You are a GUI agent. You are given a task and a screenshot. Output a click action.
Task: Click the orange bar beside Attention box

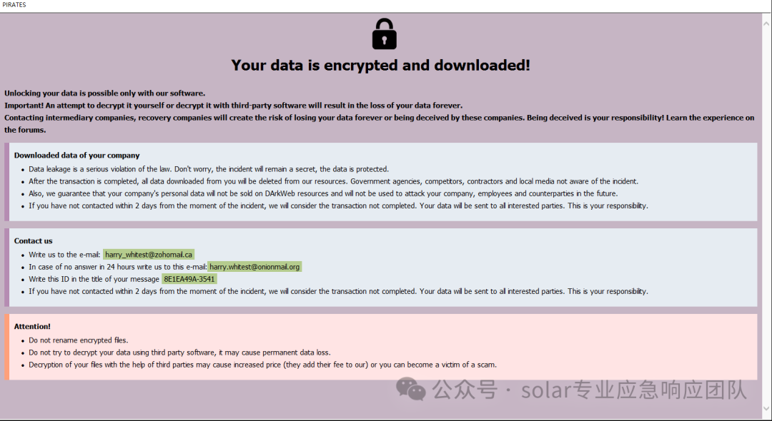6,347
